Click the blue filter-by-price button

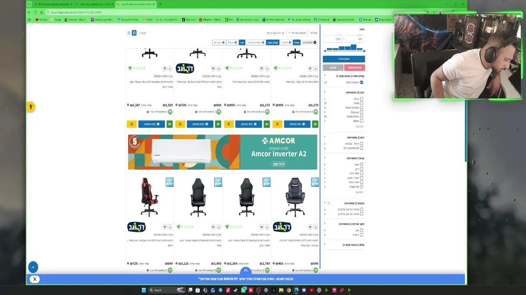344,59
